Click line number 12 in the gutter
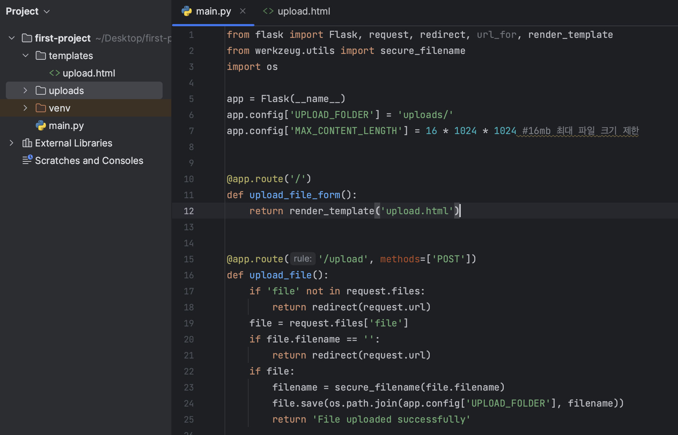This screenshot has height=435, width=678. pos(189,211)
